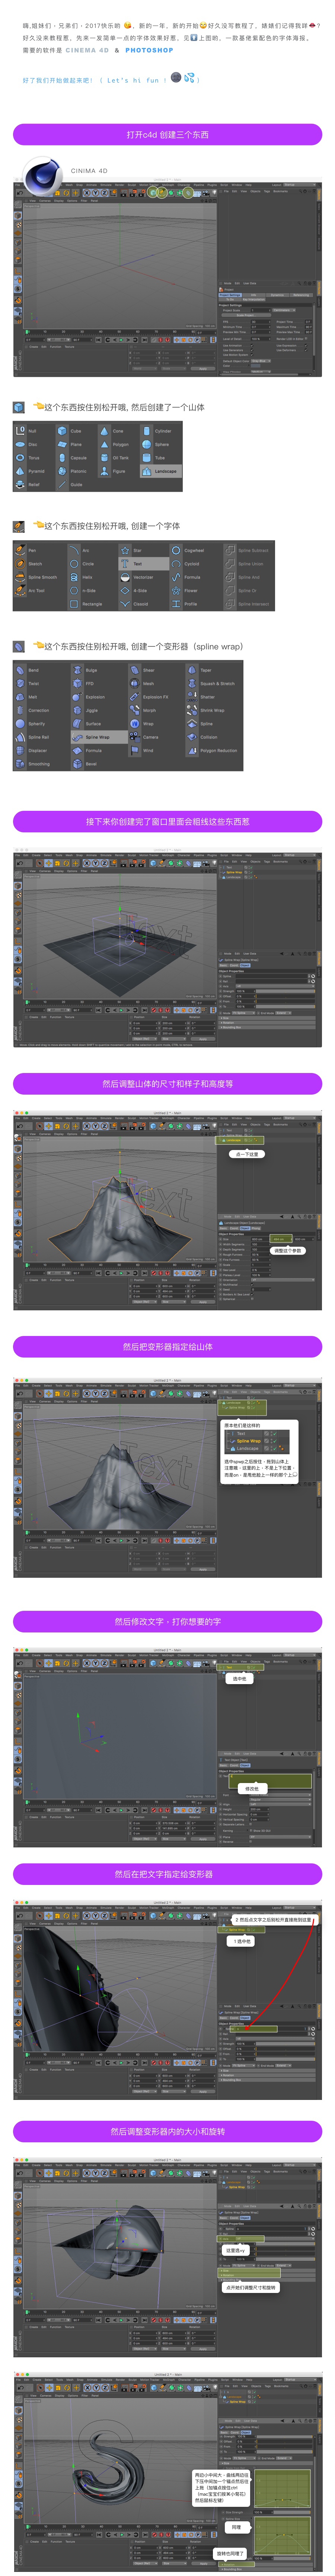Choose the Torus primitive icon
This screenshot has width=335, height=2576.
(x=20, y=458)
